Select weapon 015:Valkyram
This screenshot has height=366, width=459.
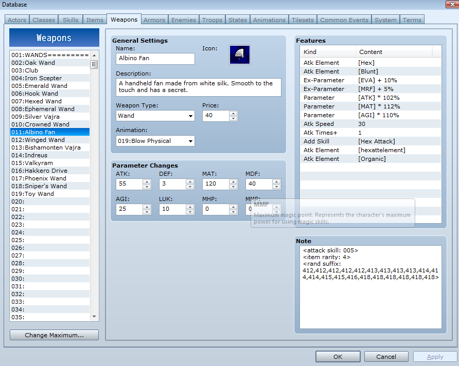[x=50, y=163]
